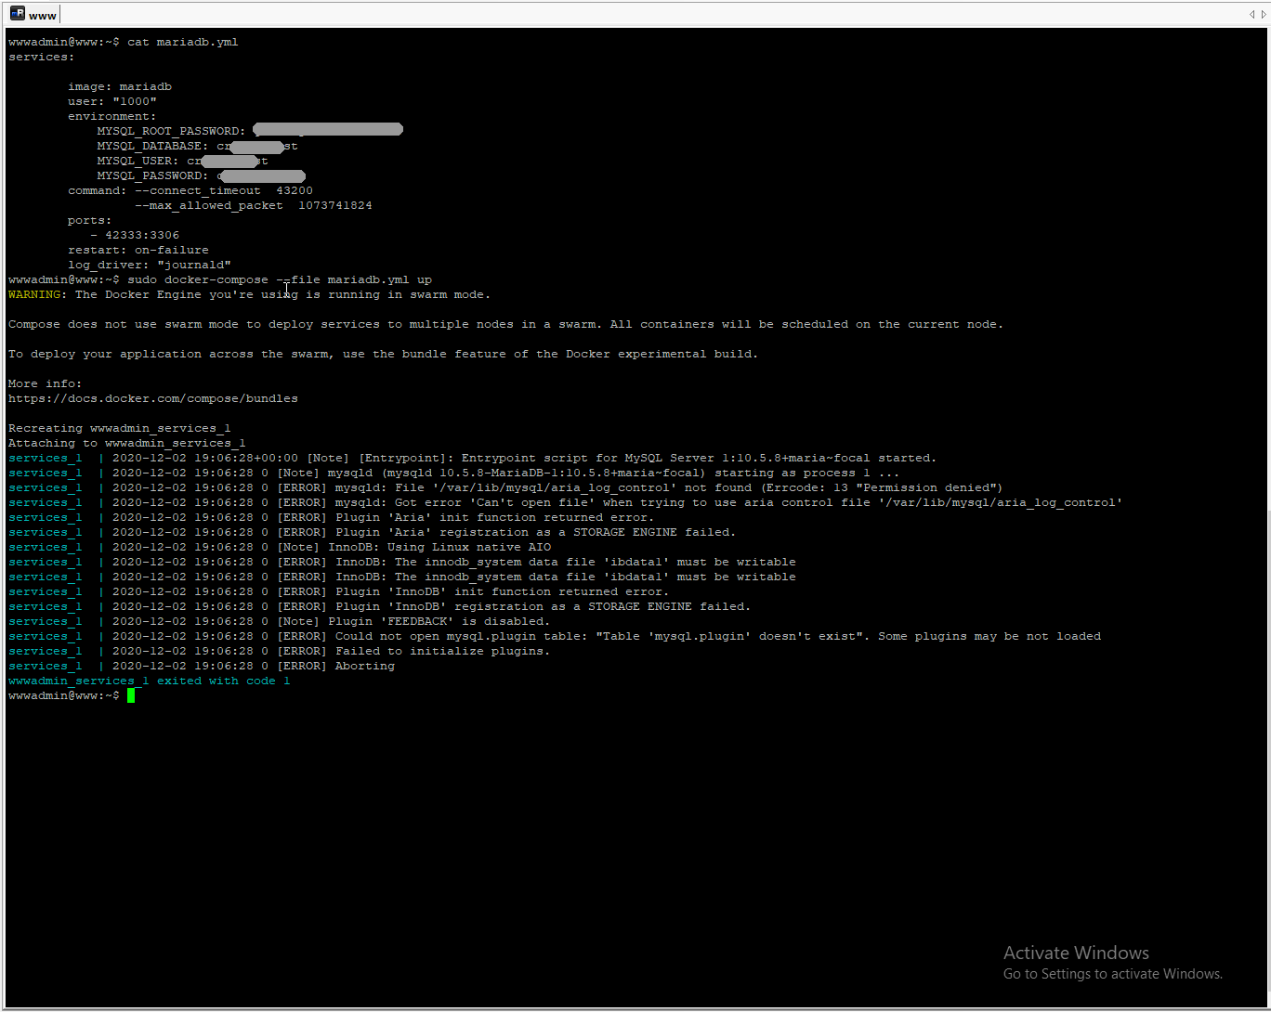Click the "--connect_timeout 43200" option
This screenshot has height=1012, width=1271.
(224, 190)
